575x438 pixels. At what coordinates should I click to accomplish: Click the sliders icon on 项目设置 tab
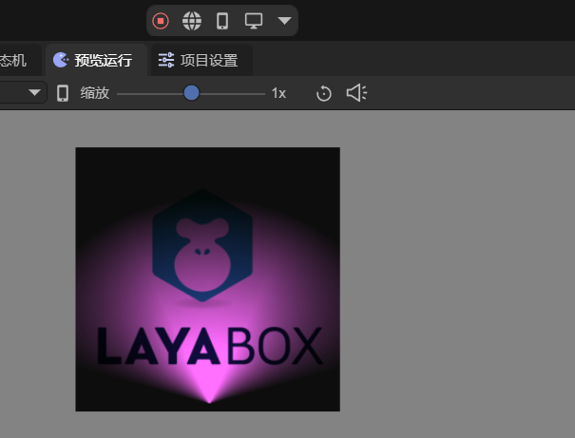[x=166, y=61]
